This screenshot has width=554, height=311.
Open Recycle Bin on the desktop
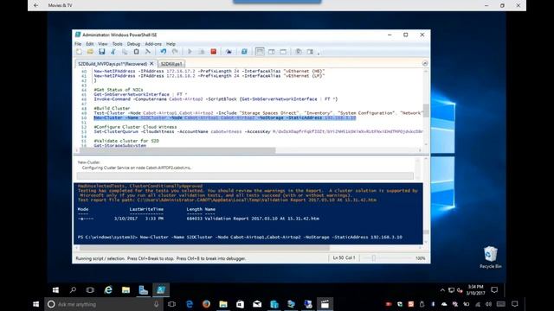[491, 257]
